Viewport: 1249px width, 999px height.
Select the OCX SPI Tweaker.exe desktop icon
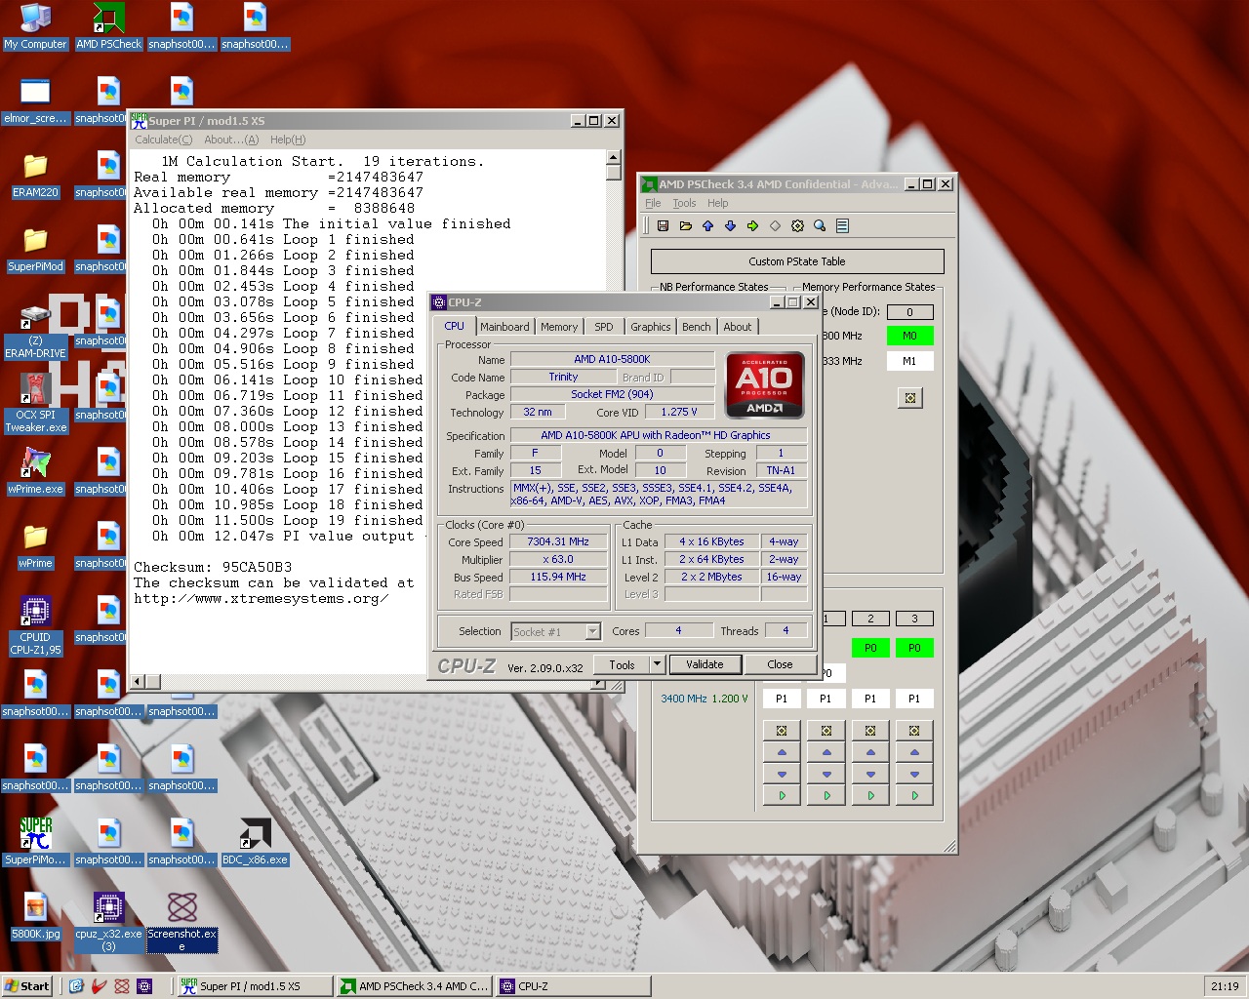[x=35, y=405]
